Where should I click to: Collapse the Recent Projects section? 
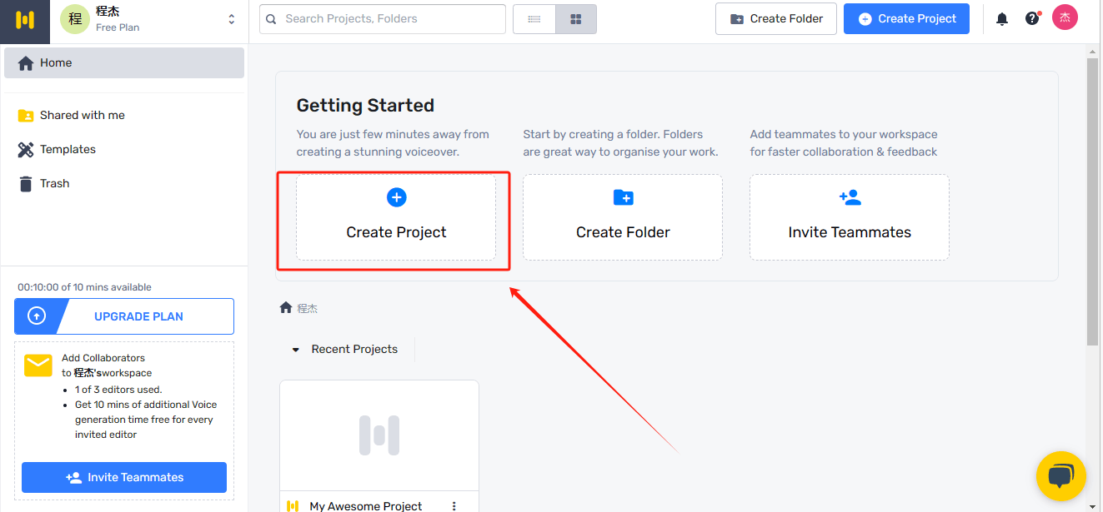point(295,350)
